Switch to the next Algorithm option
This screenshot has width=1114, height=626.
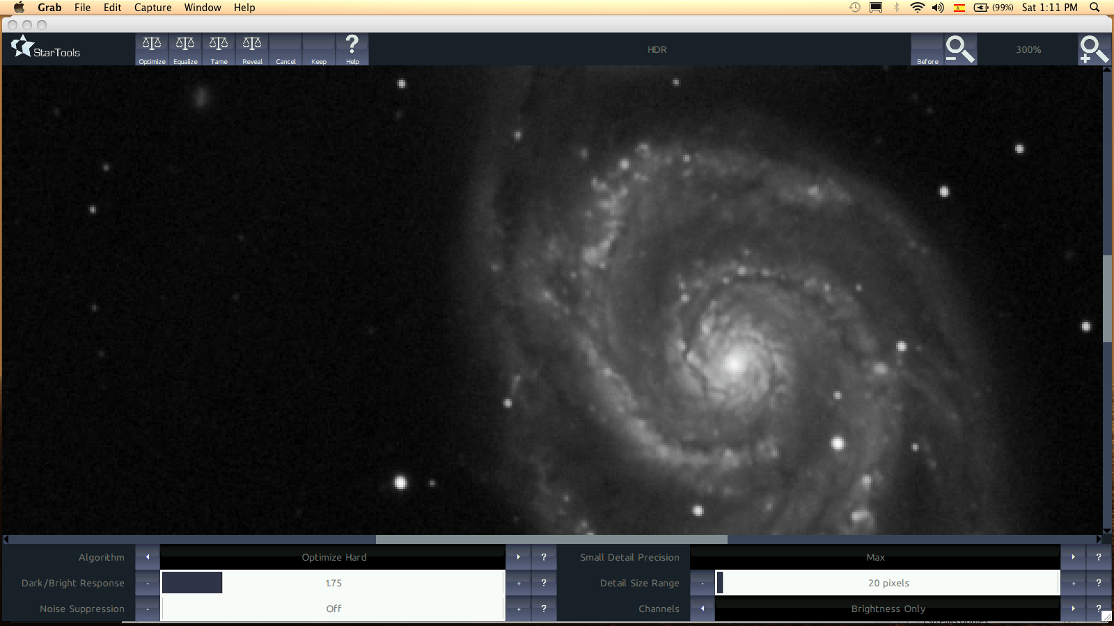[519, 557]
